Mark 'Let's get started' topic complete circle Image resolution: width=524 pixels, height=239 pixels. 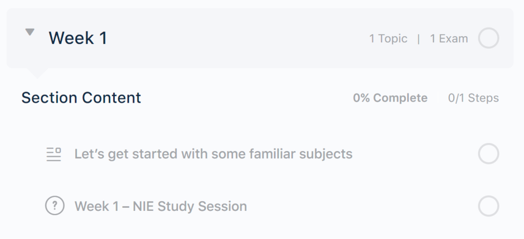[488, 154]
